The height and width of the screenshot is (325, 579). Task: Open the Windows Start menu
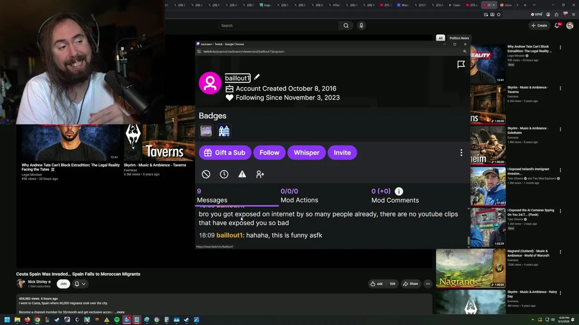point(7,320)
